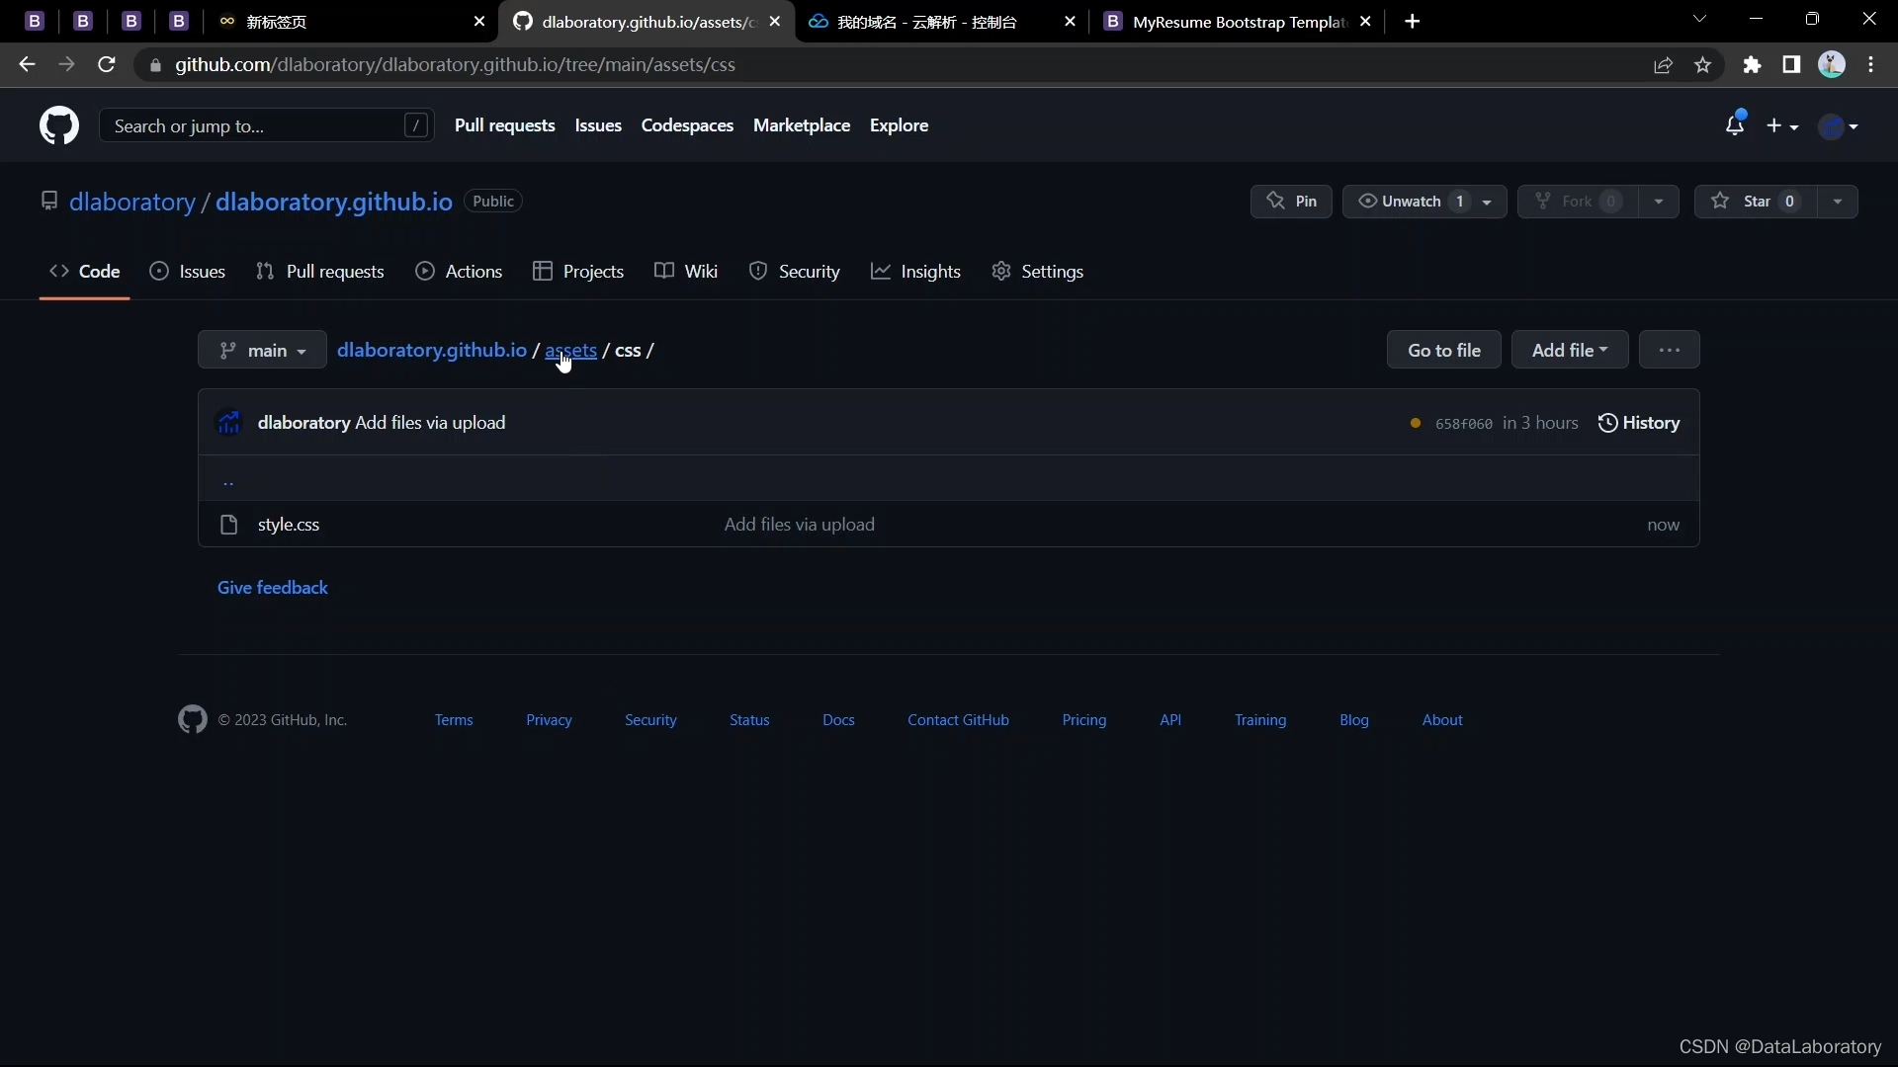Expand the main branch dropdown
Screen dimensions: 1898x1067
262,351
